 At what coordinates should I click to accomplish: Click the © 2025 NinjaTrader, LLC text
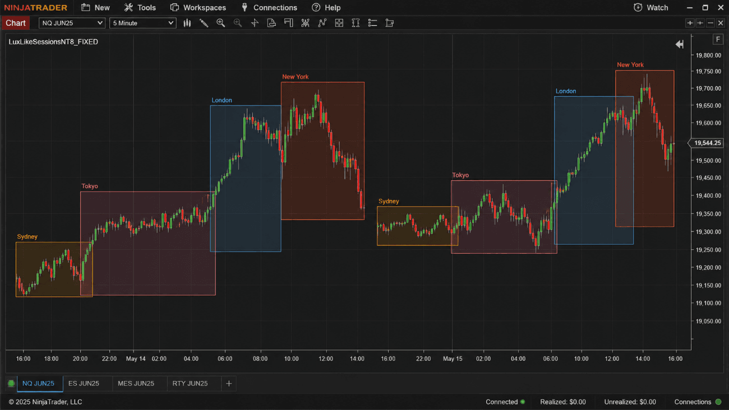tap(45, 402)
